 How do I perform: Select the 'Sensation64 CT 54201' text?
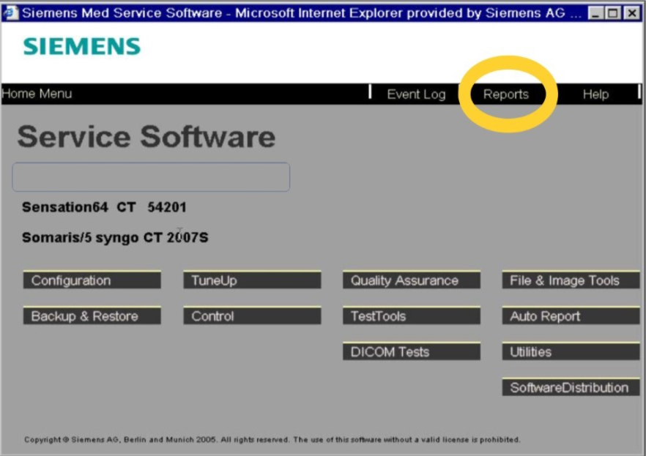point(104,207)
